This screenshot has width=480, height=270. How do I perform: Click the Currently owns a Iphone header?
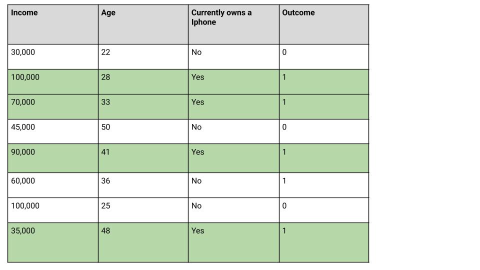point(233,24)
